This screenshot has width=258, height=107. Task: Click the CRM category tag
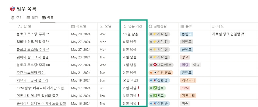tap(185, 88)
